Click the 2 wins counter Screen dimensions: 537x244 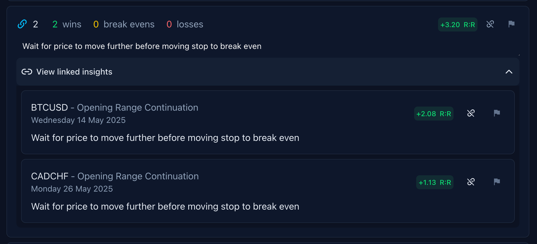tap(67, 24)
